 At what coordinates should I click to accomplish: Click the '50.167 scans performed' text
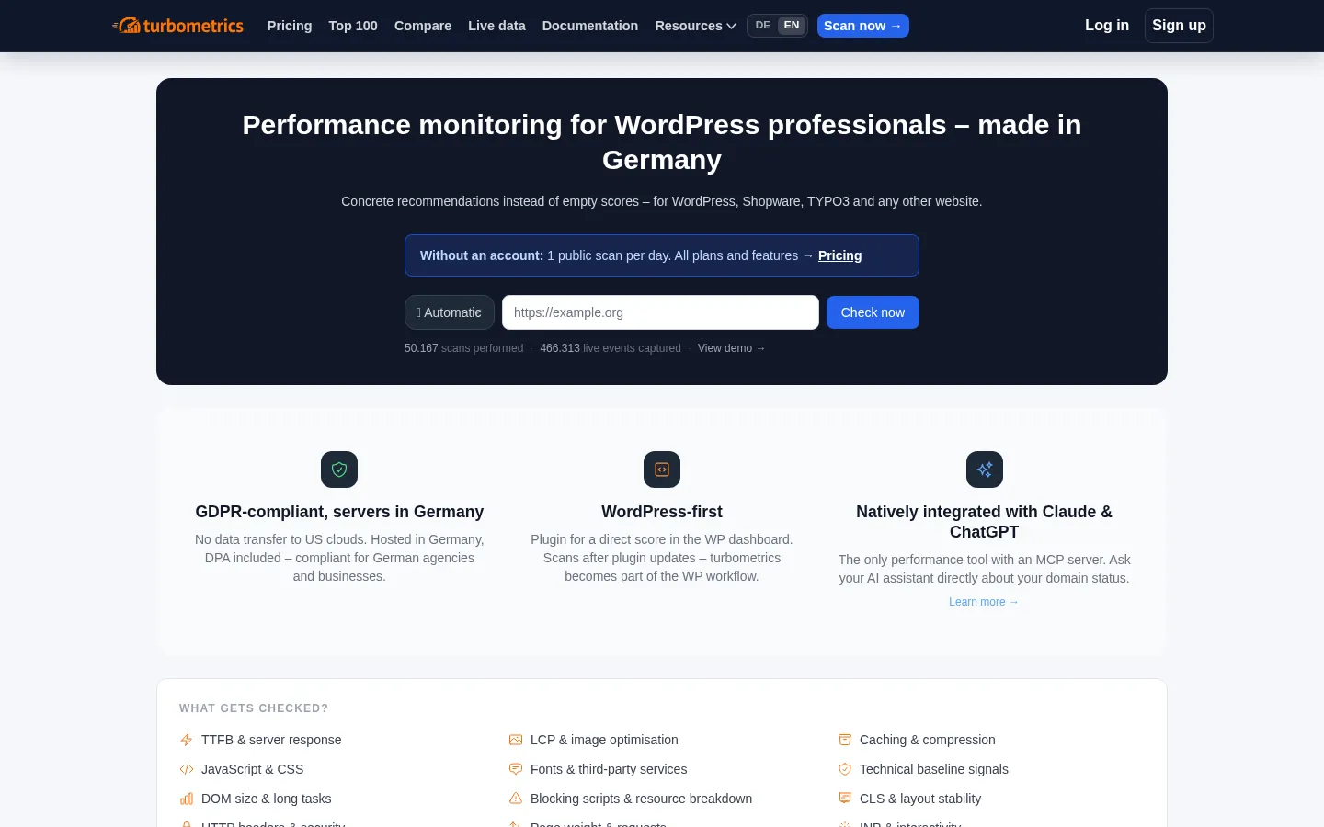[x=464, y=348]
